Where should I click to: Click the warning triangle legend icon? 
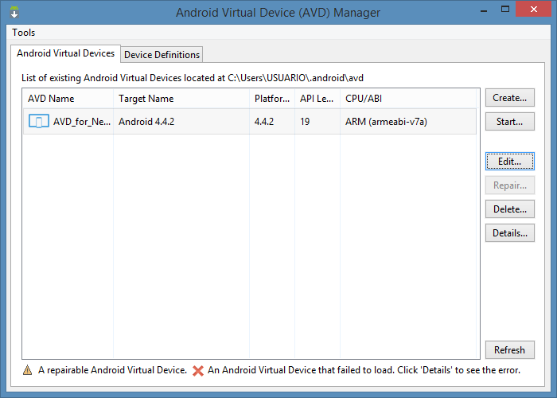pos(27,370)
